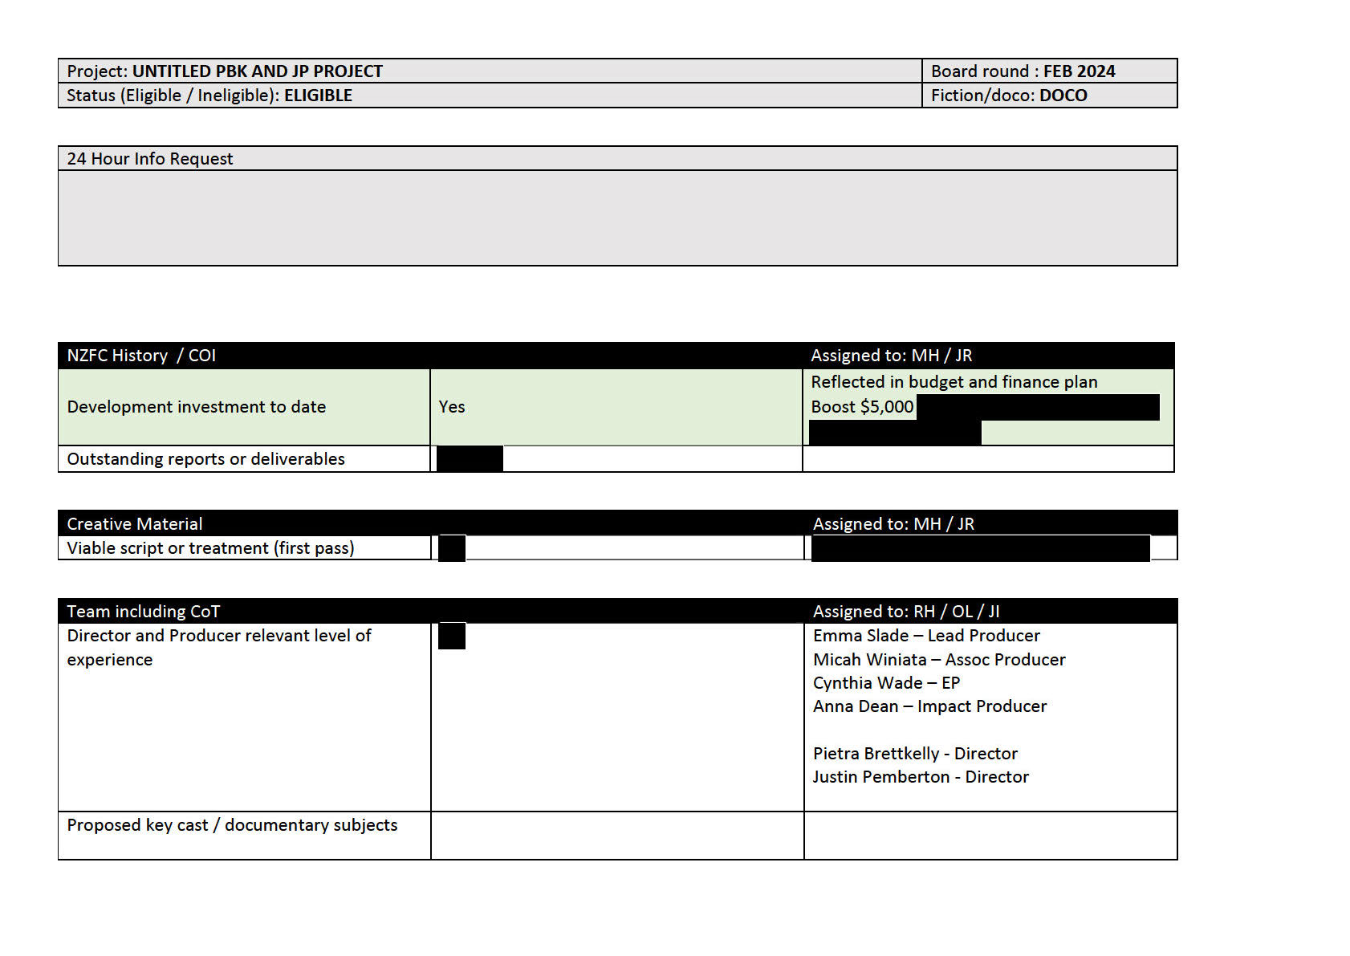Select the Fiction/doco DOCO cell
Screen dimensions: 1350x956
click(x=1009, y=96)
